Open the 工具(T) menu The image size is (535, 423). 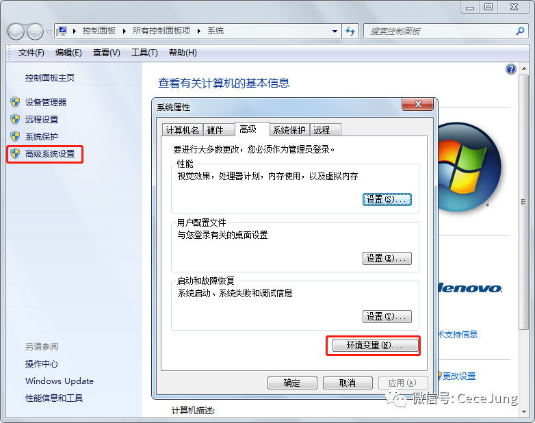point(144,53)
